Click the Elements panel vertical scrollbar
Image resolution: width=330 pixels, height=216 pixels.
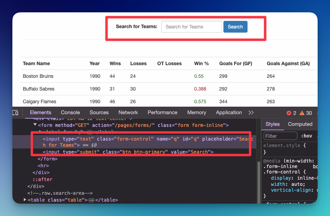pyautogui.click(x=258, y=182)
